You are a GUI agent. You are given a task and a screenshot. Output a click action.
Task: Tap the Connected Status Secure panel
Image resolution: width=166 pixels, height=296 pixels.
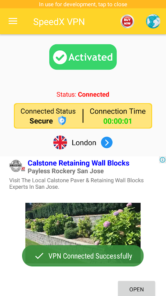tap(48, 116)
